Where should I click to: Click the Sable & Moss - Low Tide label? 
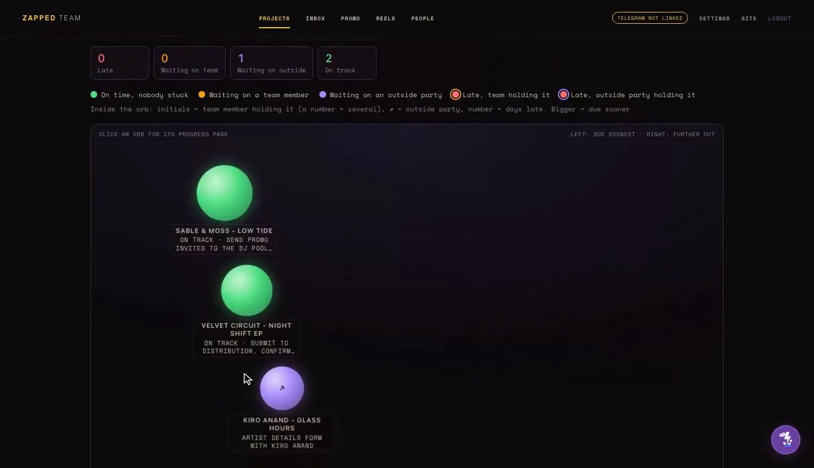point(224,231)
